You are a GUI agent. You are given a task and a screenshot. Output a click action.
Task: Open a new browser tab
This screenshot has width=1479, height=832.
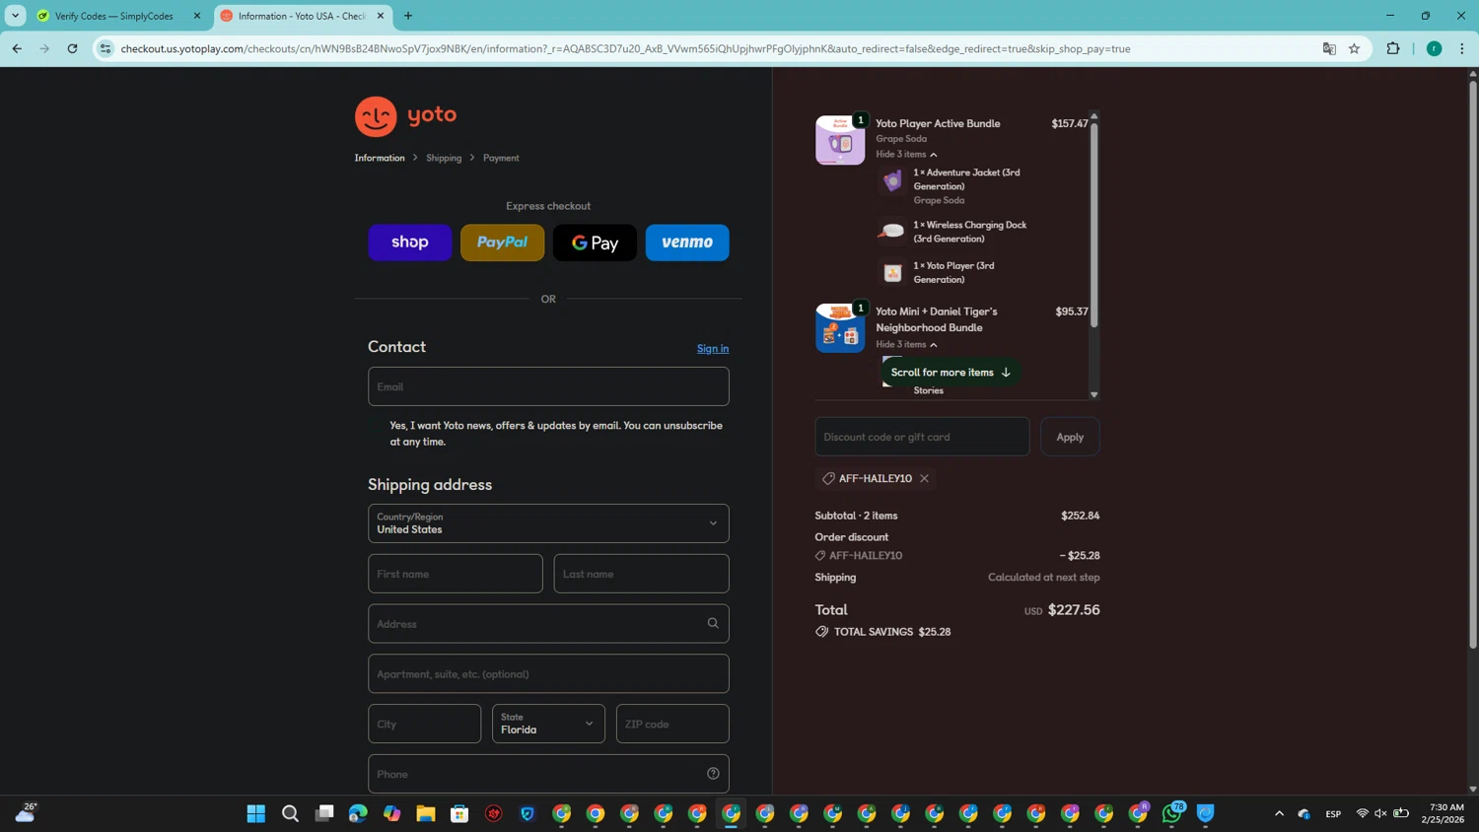pos(408,16)
